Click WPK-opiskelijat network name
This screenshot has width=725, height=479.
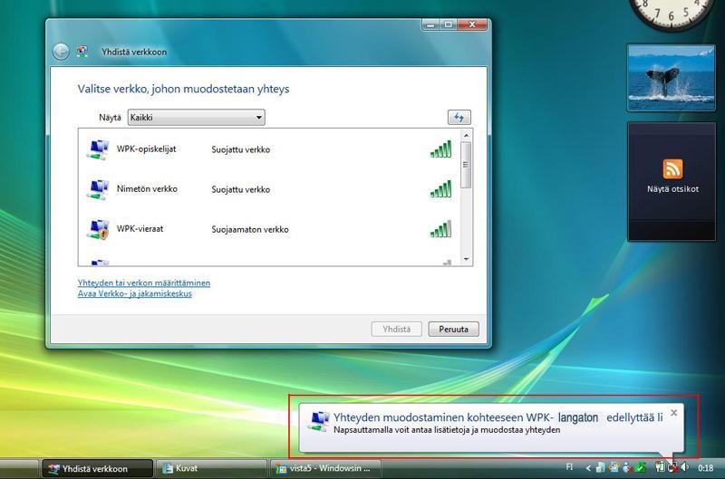pyautogui.click(x=146, y=148)
